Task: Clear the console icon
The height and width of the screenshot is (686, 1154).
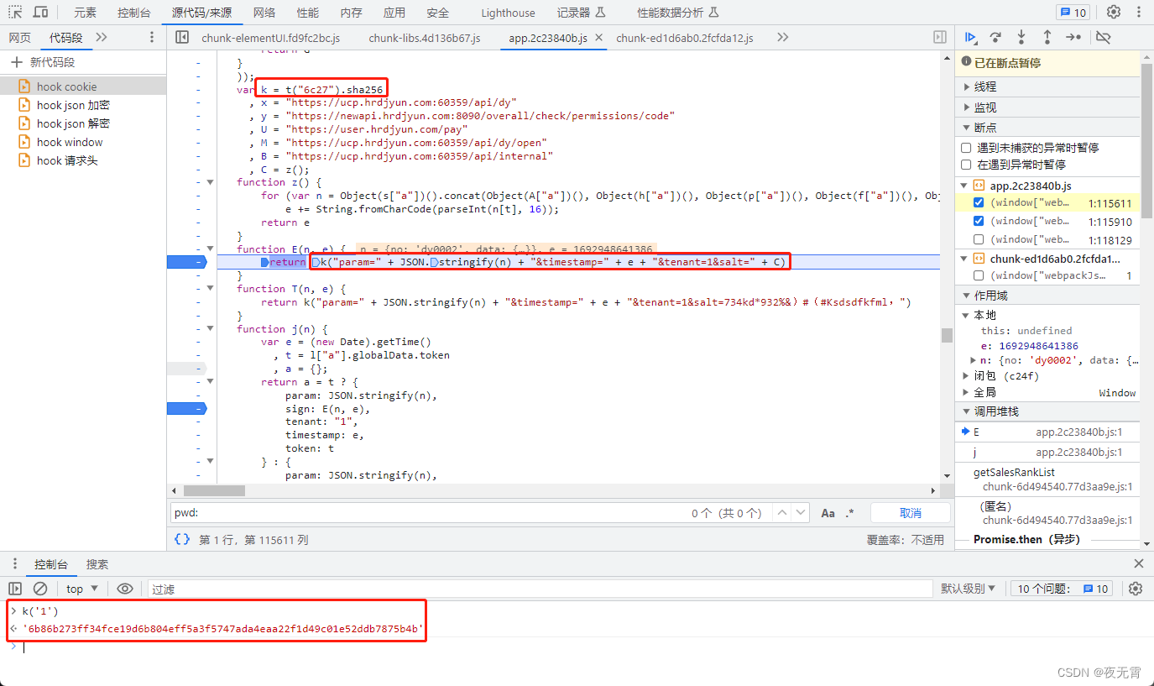Action: [39, 589]
